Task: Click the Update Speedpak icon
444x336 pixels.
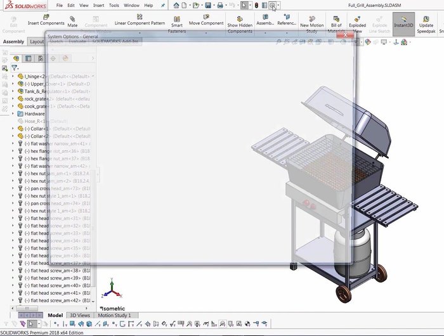Action: pyautogui.click(x=426, y=22)
